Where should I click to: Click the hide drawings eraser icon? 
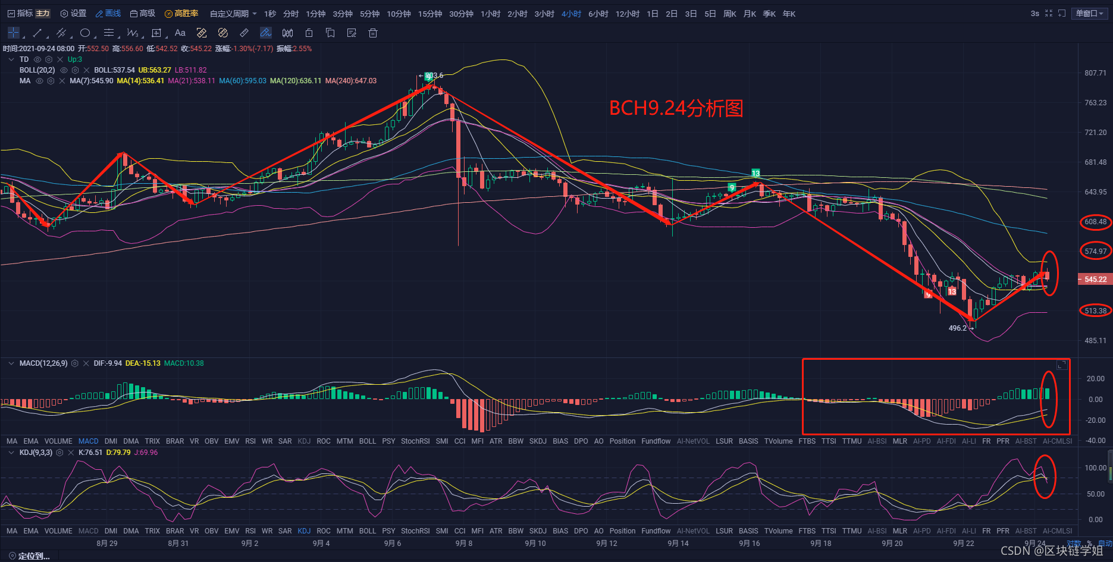click(202, 33)
